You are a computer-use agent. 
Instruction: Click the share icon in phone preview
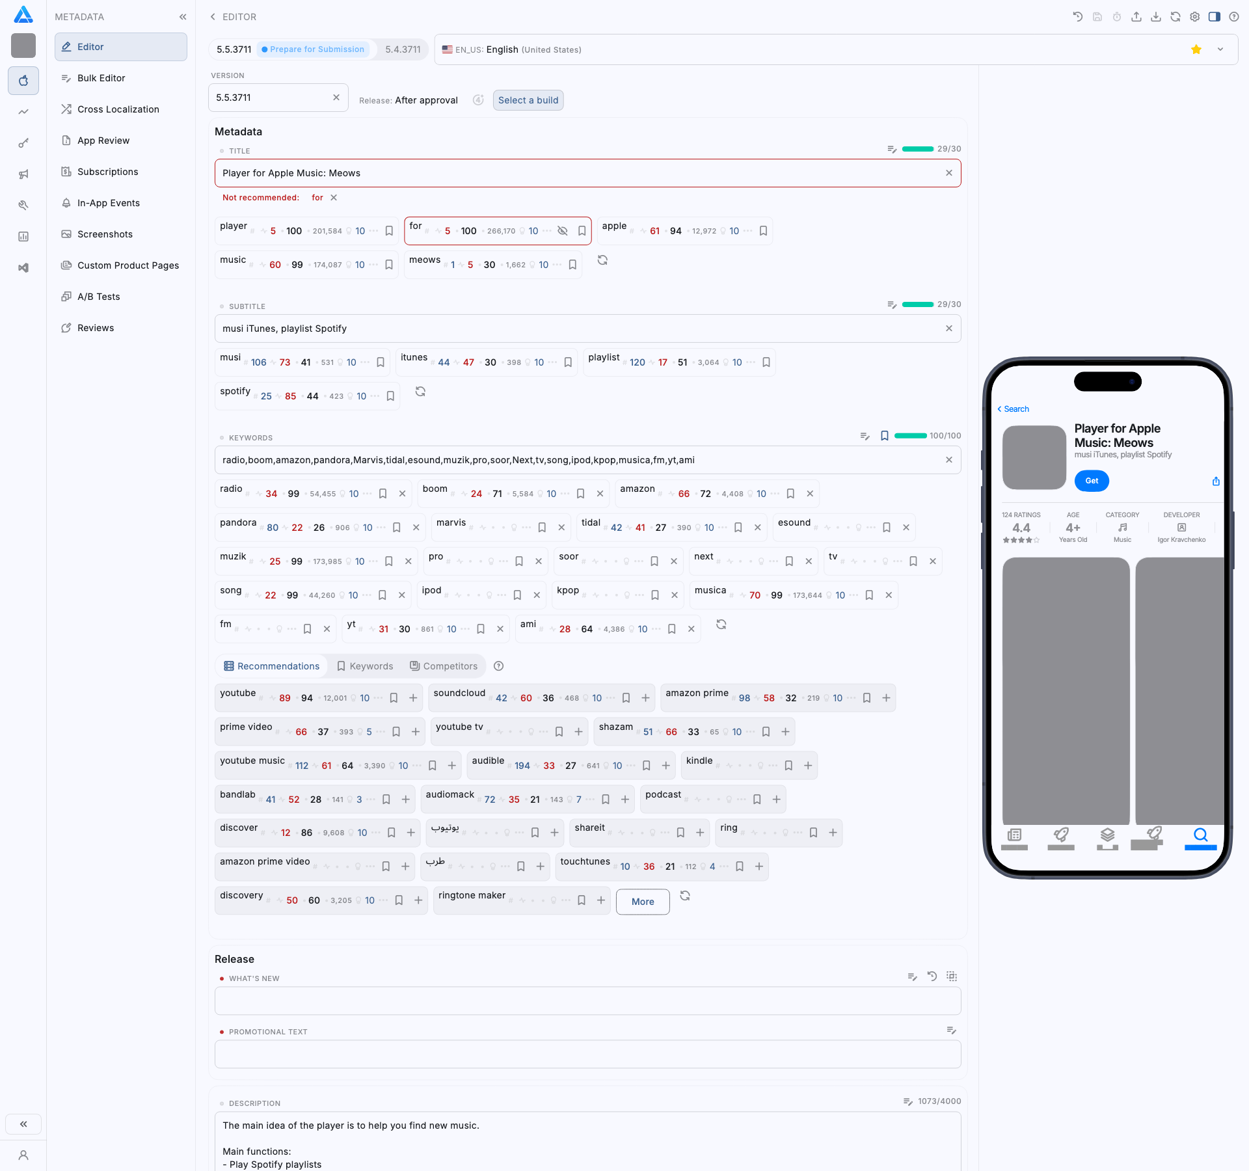1216,481
